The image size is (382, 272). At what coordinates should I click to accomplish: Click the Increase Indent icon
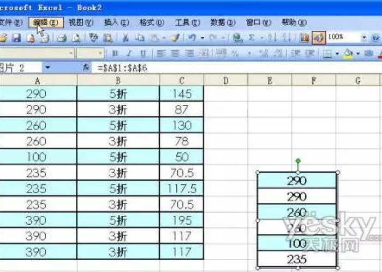click(x=310, y=53)
